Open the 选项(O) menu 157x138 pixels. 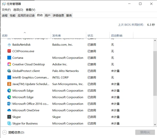[x=18, y=10]
